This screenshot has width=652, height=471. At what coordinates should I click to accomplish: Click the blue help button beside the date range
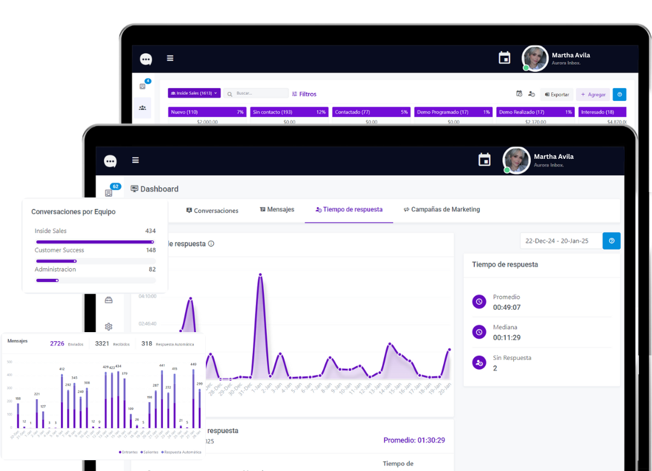coord(611,241)
